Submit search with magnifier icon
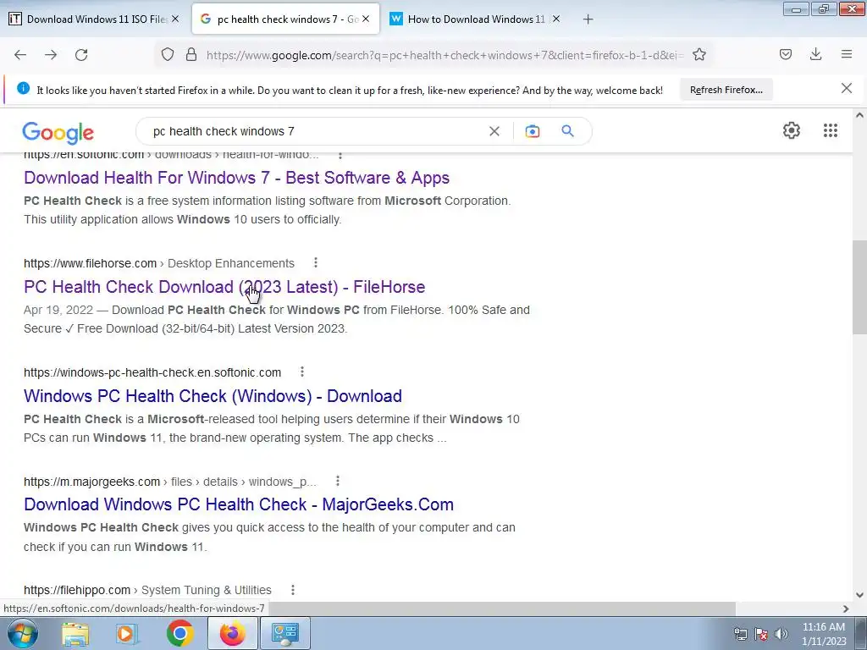Viewport: 867px width, 650px height. [x=567, y=131]
